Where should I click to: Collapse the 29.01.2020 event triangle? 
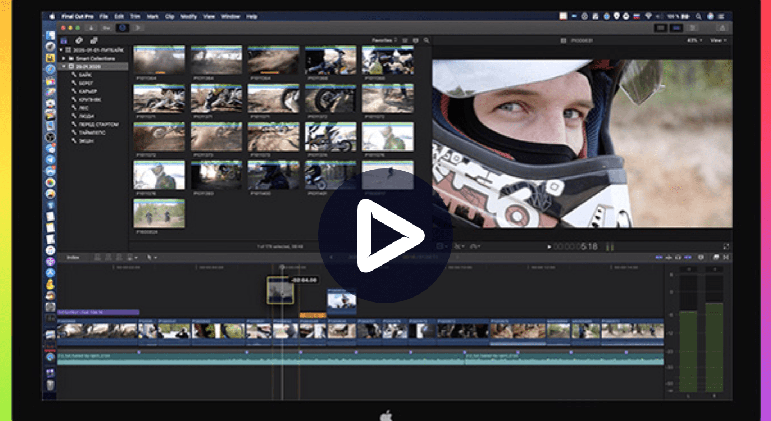tap(64, 66)
